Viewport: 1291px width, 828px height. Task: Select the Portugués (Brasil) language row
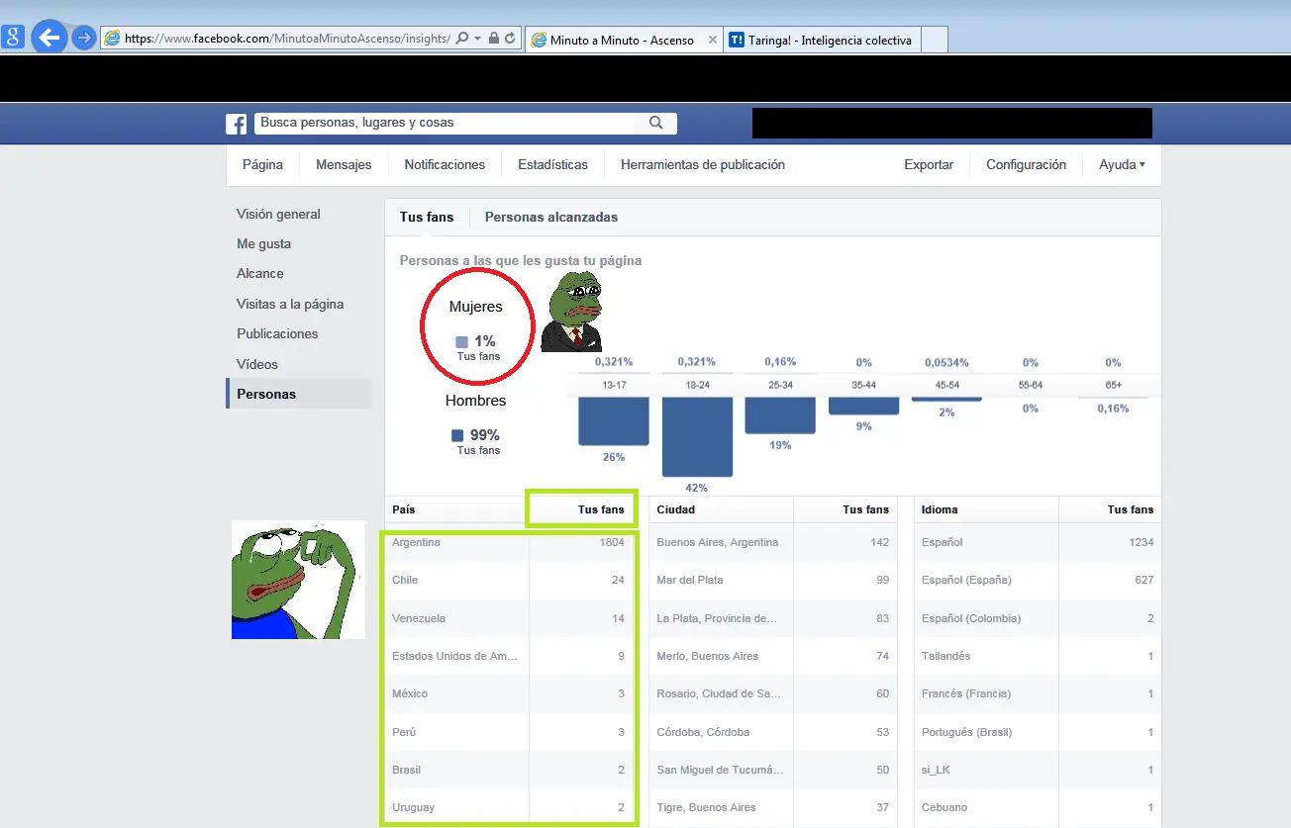pos(1038,732)
